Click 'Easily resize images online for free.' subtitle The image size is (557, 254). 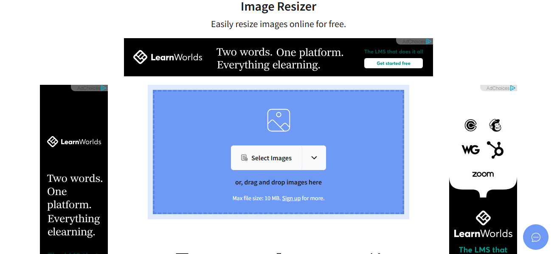(x=278, y=24)
